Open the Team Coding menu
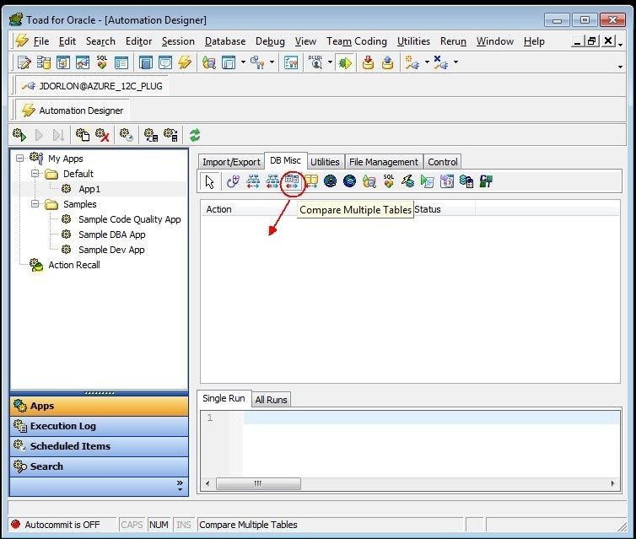Screen dimensions: 636x539 (x=357, y=41)
